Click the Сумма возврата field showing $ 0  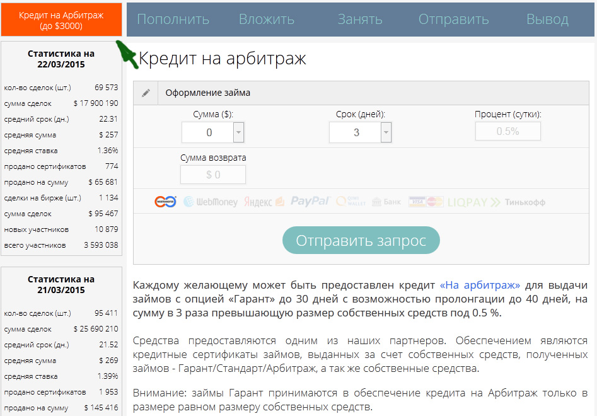tap(213, 175)
